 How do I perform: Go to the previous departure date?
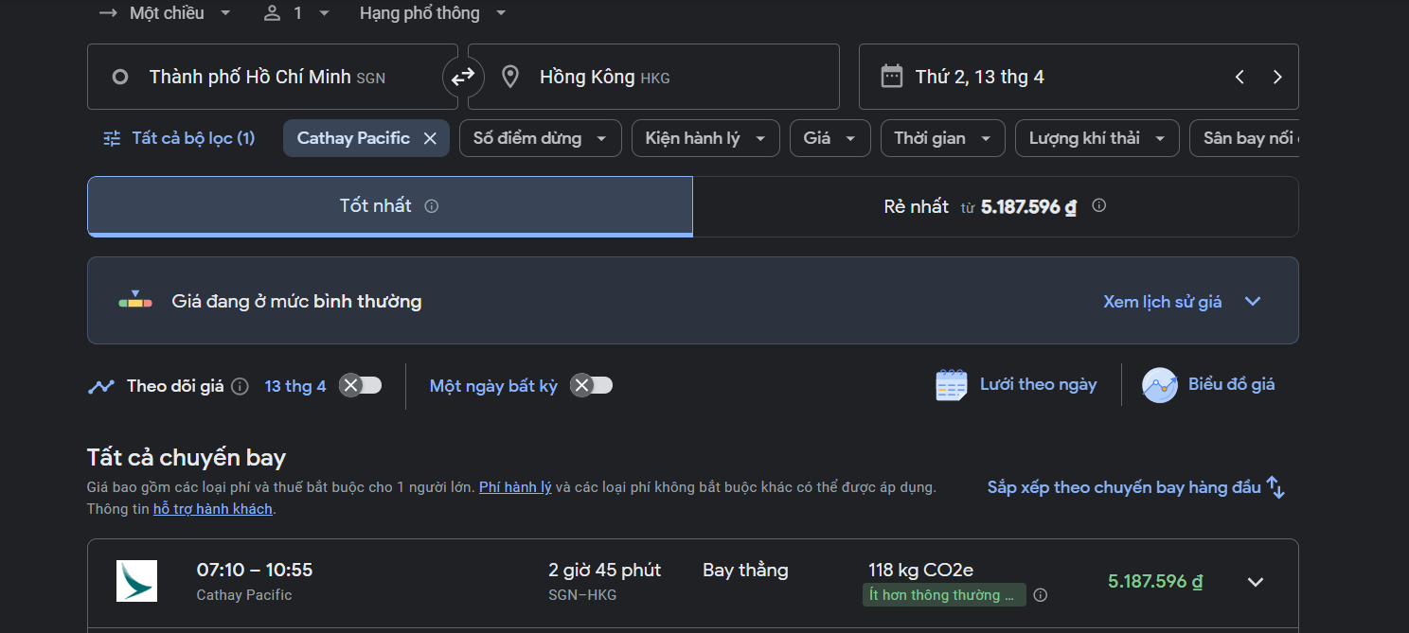coord(1240,77)
